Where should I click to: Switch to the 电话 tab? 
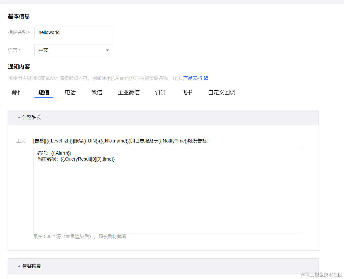[70, 92]
